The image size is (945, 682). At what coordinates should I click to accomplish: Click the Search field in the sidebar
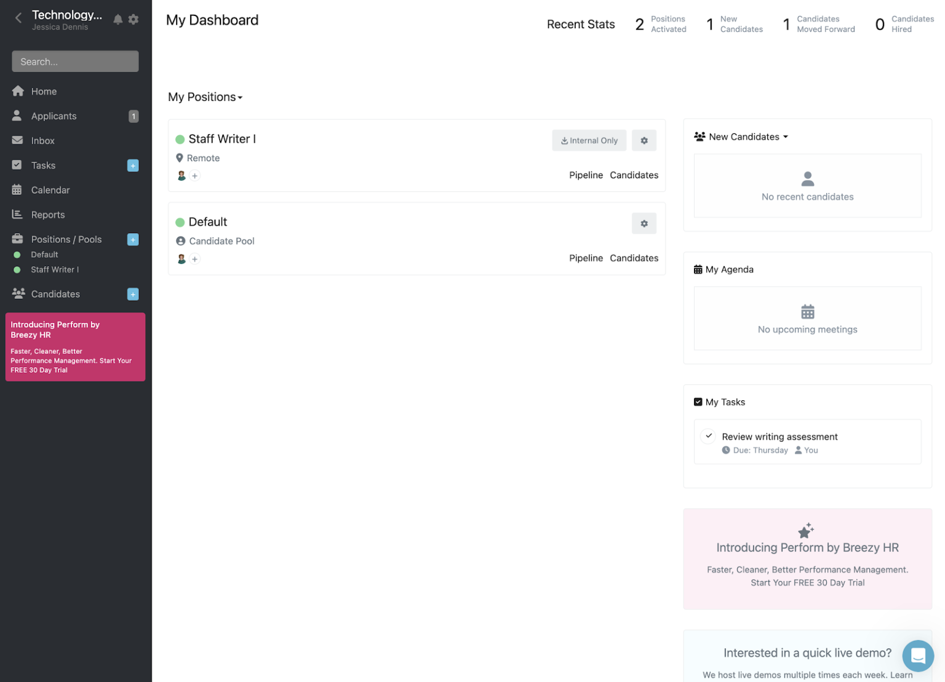(75, 61)
